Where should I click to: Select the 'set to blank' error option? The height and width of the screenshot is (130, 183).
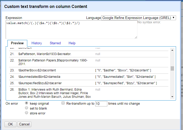click(27, 108)
